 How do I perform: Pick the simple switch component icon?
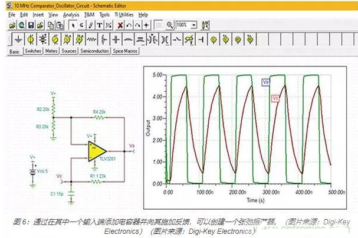point(177,39)
